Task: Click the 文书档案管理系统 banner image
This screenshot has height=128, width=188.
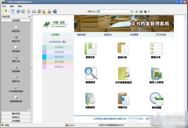Action: [124, 23]
